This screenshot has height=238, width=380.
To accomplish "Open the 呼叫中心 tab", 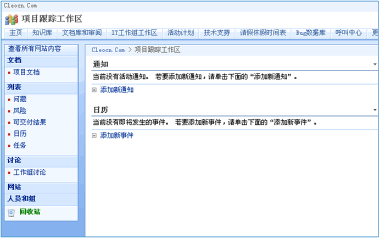I will (x=348, y=33).
